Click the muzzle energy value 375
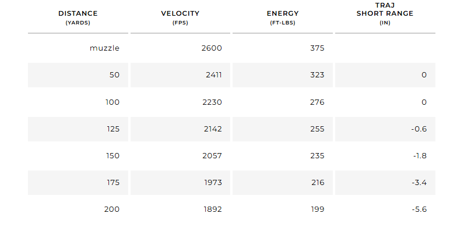 317,48
